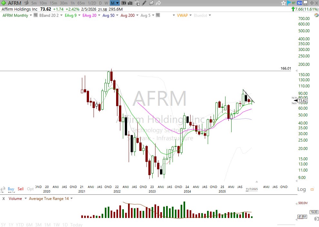Click the share arrow icon

pos(158,3)
